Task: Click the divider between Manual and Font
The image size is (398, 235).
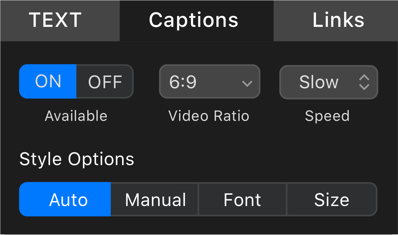Action: (x=198, y=200)
